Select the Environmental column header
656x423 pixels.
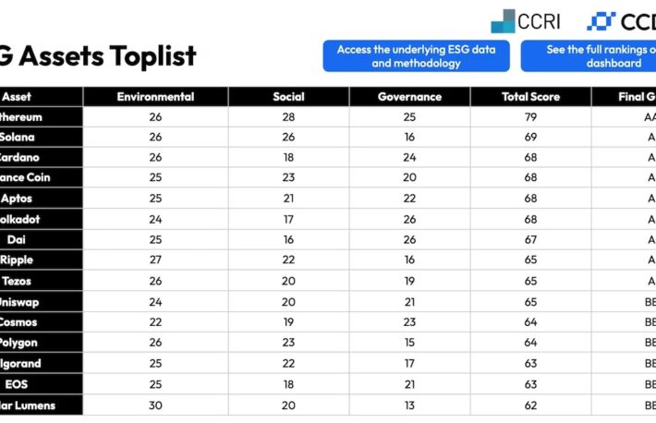(x=155, y=97)
